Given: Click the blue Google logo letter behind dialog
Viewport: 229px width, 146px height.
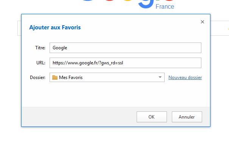Looking at the screenshot, I should [x=146, y=4].
